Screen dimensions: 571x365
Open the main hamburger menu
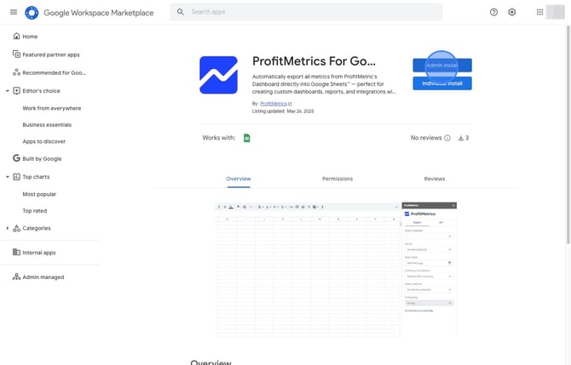14,12
